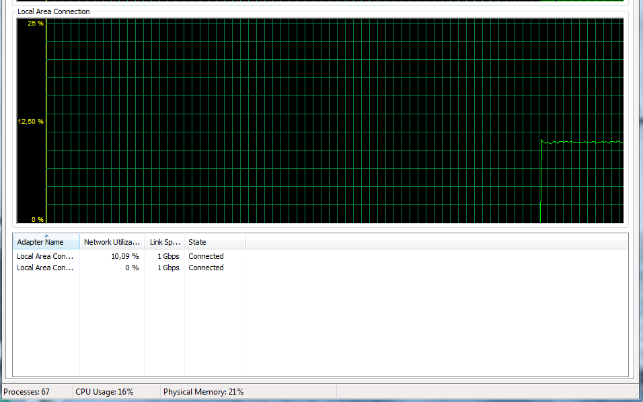Image resolution: width=643 pixels, height=402 pixels.
Task: Click the Physical Memory: 21% status entry
Action: pos(203,392)
